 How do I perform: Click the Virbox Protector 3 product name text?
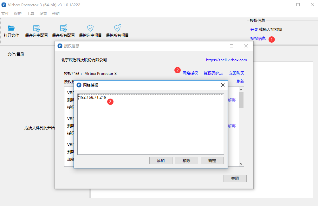[x=101, y=73]
